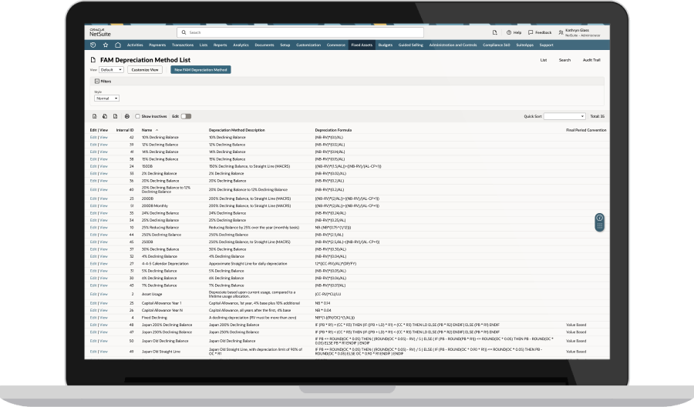694x407 pixels.
Task: Sort by Depreciation Method Description column header
Action: click(x=237, y=130)
